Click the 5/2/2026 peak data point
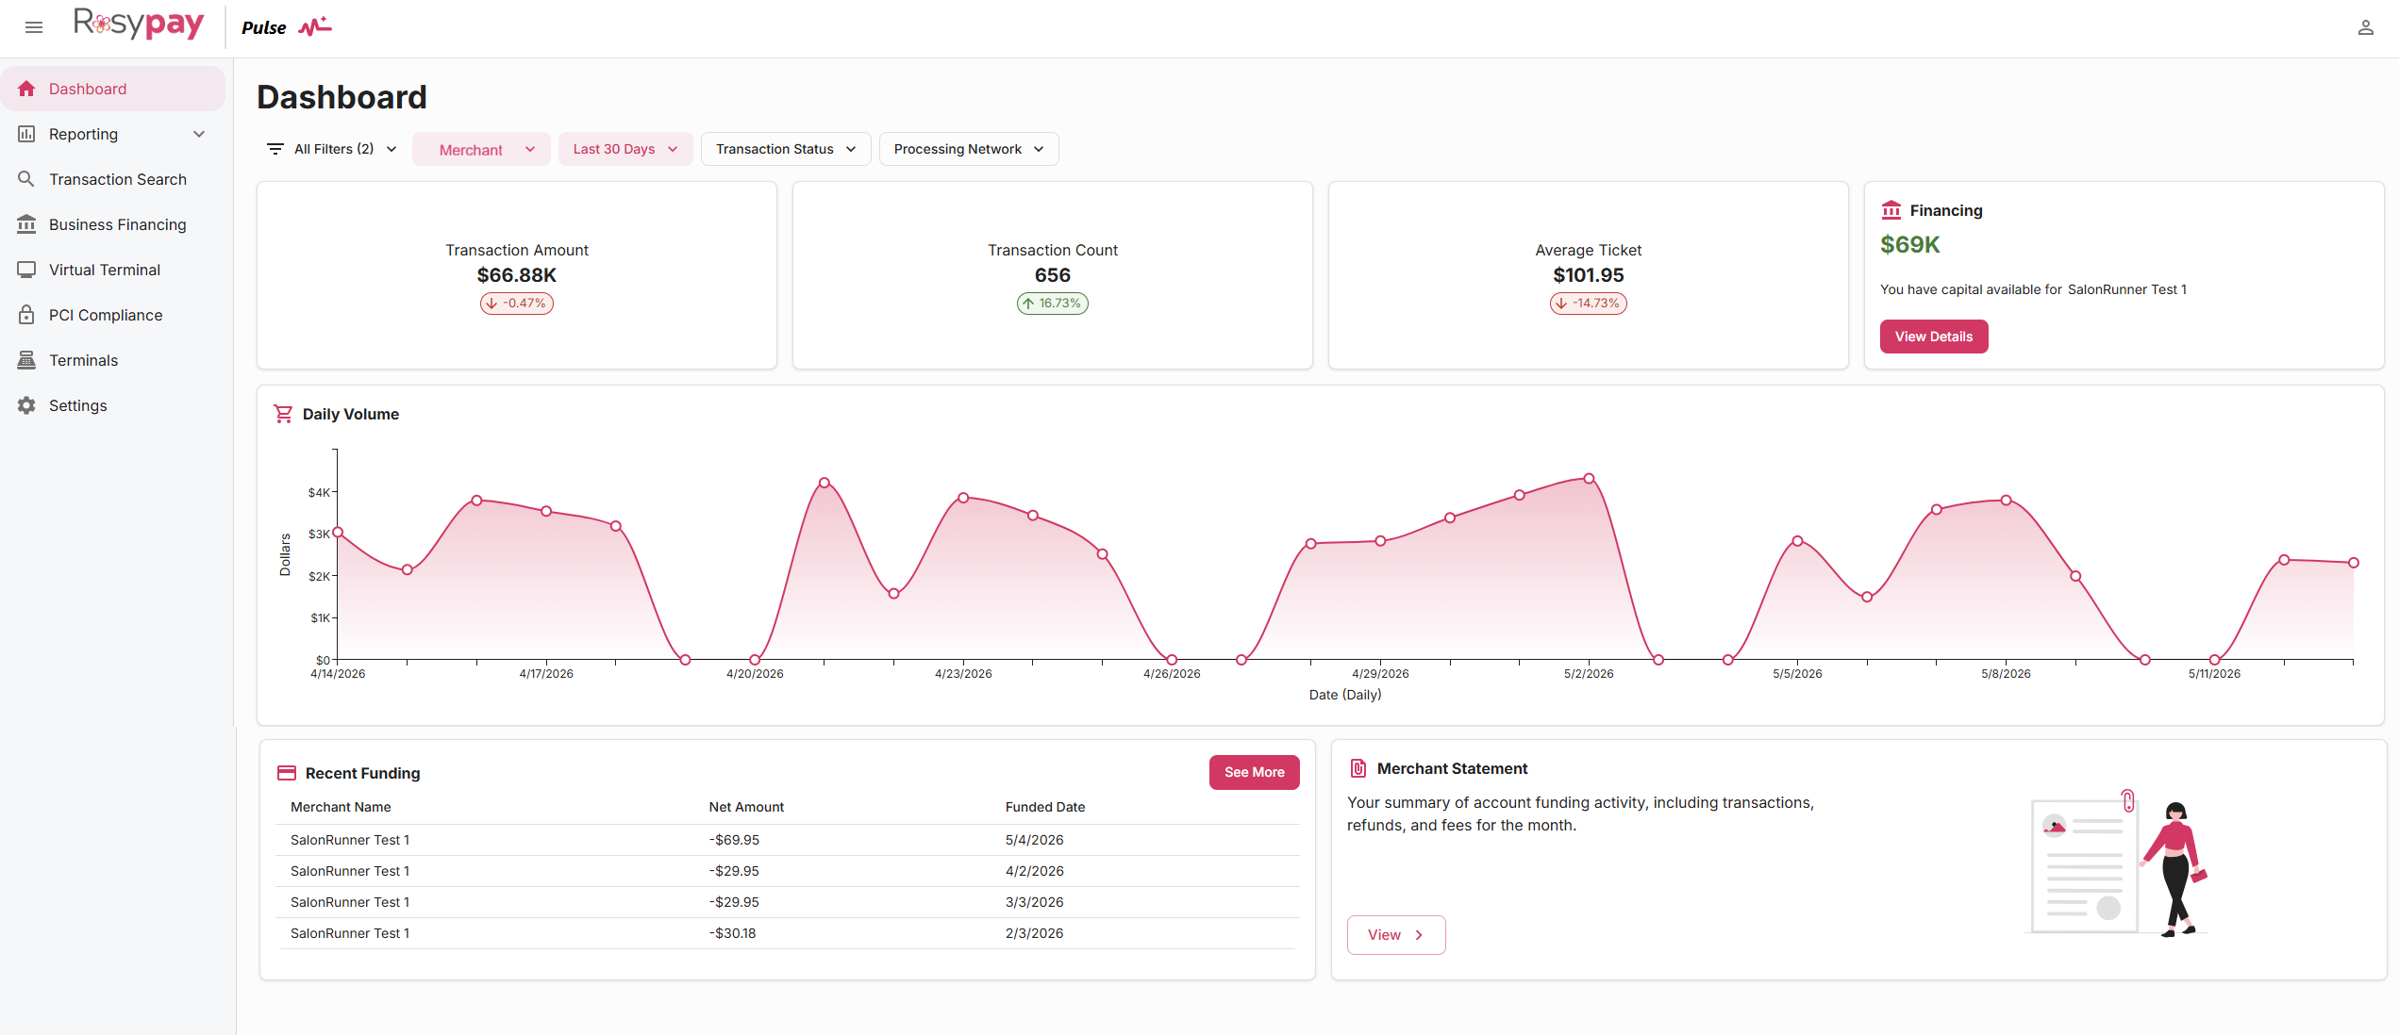Viewport: 2399px width, 1035px height. (1589, 479)
